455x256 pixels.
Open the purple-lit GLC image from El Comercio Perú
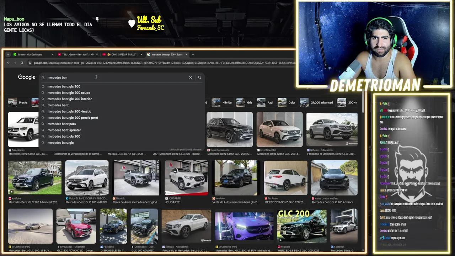tap(244, 226)
